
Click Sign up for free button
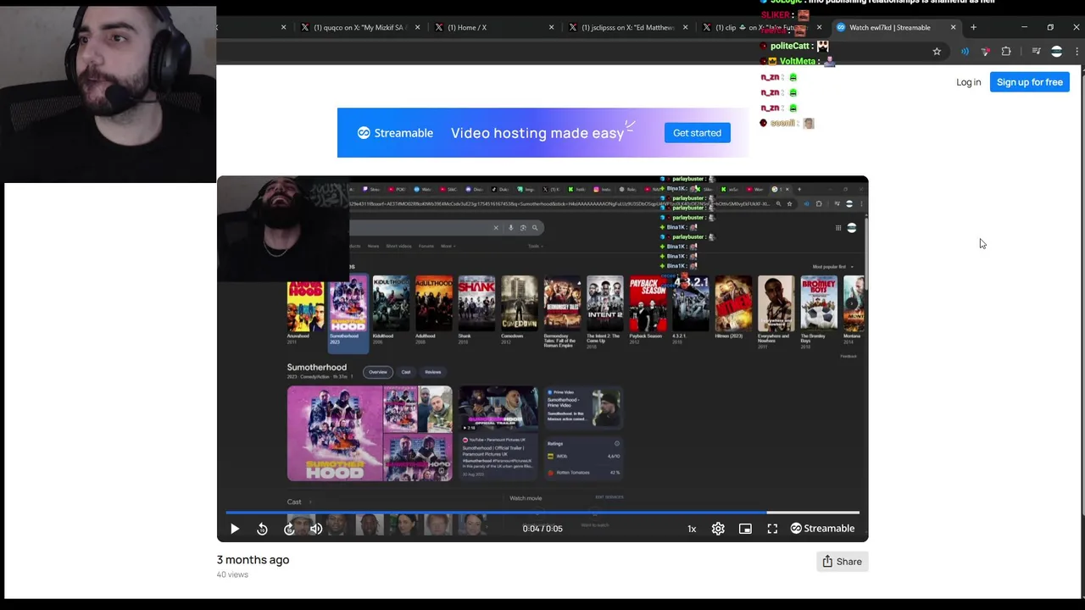[1029, 82]
